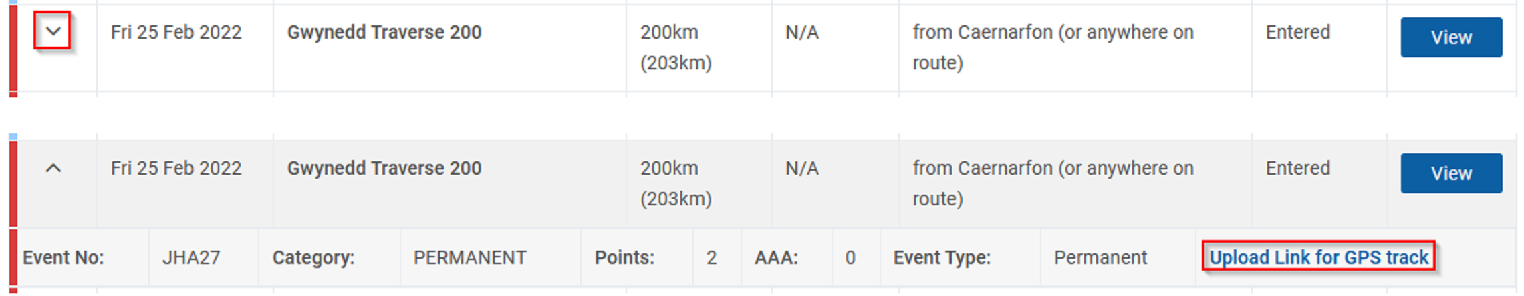Click the Entered status in collapsed row
The width and height of the screenshot is (1524, 296).
[1297, 32]
